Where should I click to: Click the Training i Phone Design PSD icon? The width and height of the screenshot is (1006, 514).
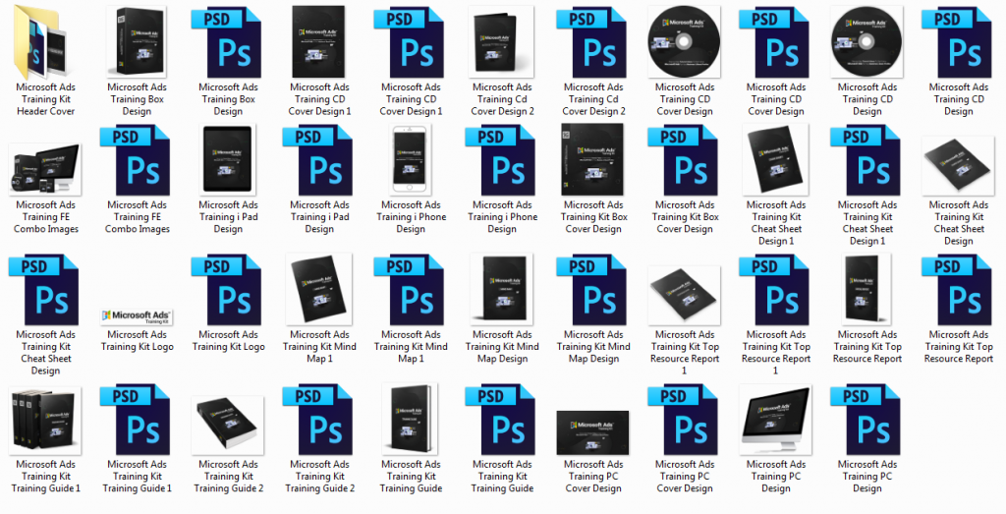click(500, 160)
